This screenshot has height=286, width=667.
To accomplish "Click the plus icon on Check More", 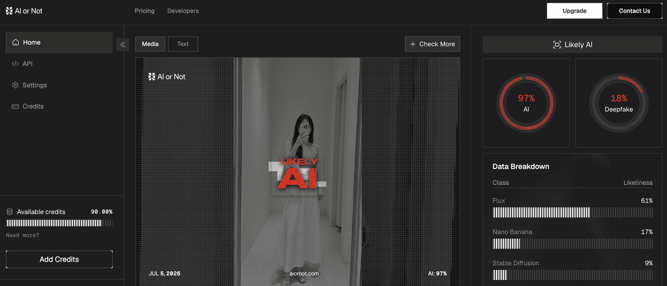I will (413, 44).
